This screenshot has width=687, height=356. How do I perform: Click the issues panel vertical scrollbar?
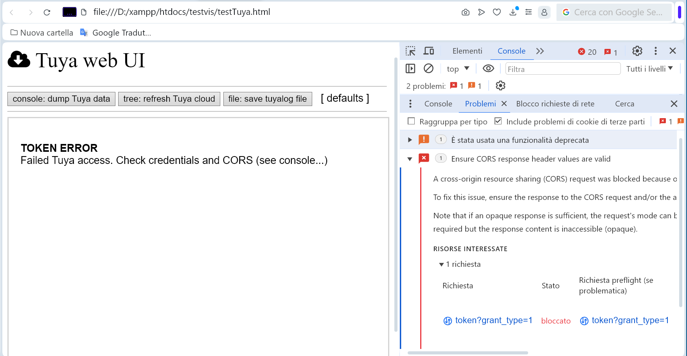tap(680, 223)
